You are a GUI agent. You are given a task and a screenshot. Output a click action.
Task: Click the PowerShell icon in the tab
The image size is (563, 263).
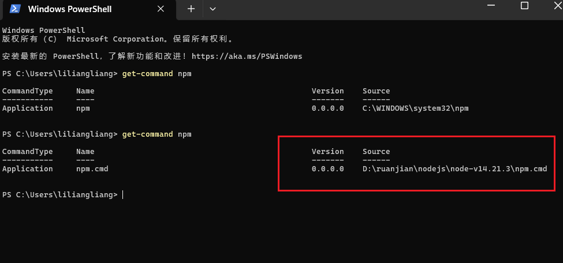(15, 9)
